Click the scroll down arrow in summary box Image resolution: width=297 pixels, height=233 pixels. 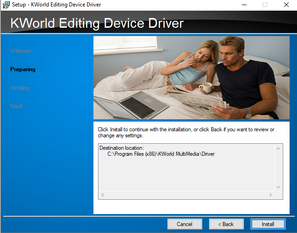pyautogui.click(x=278, y=187)
